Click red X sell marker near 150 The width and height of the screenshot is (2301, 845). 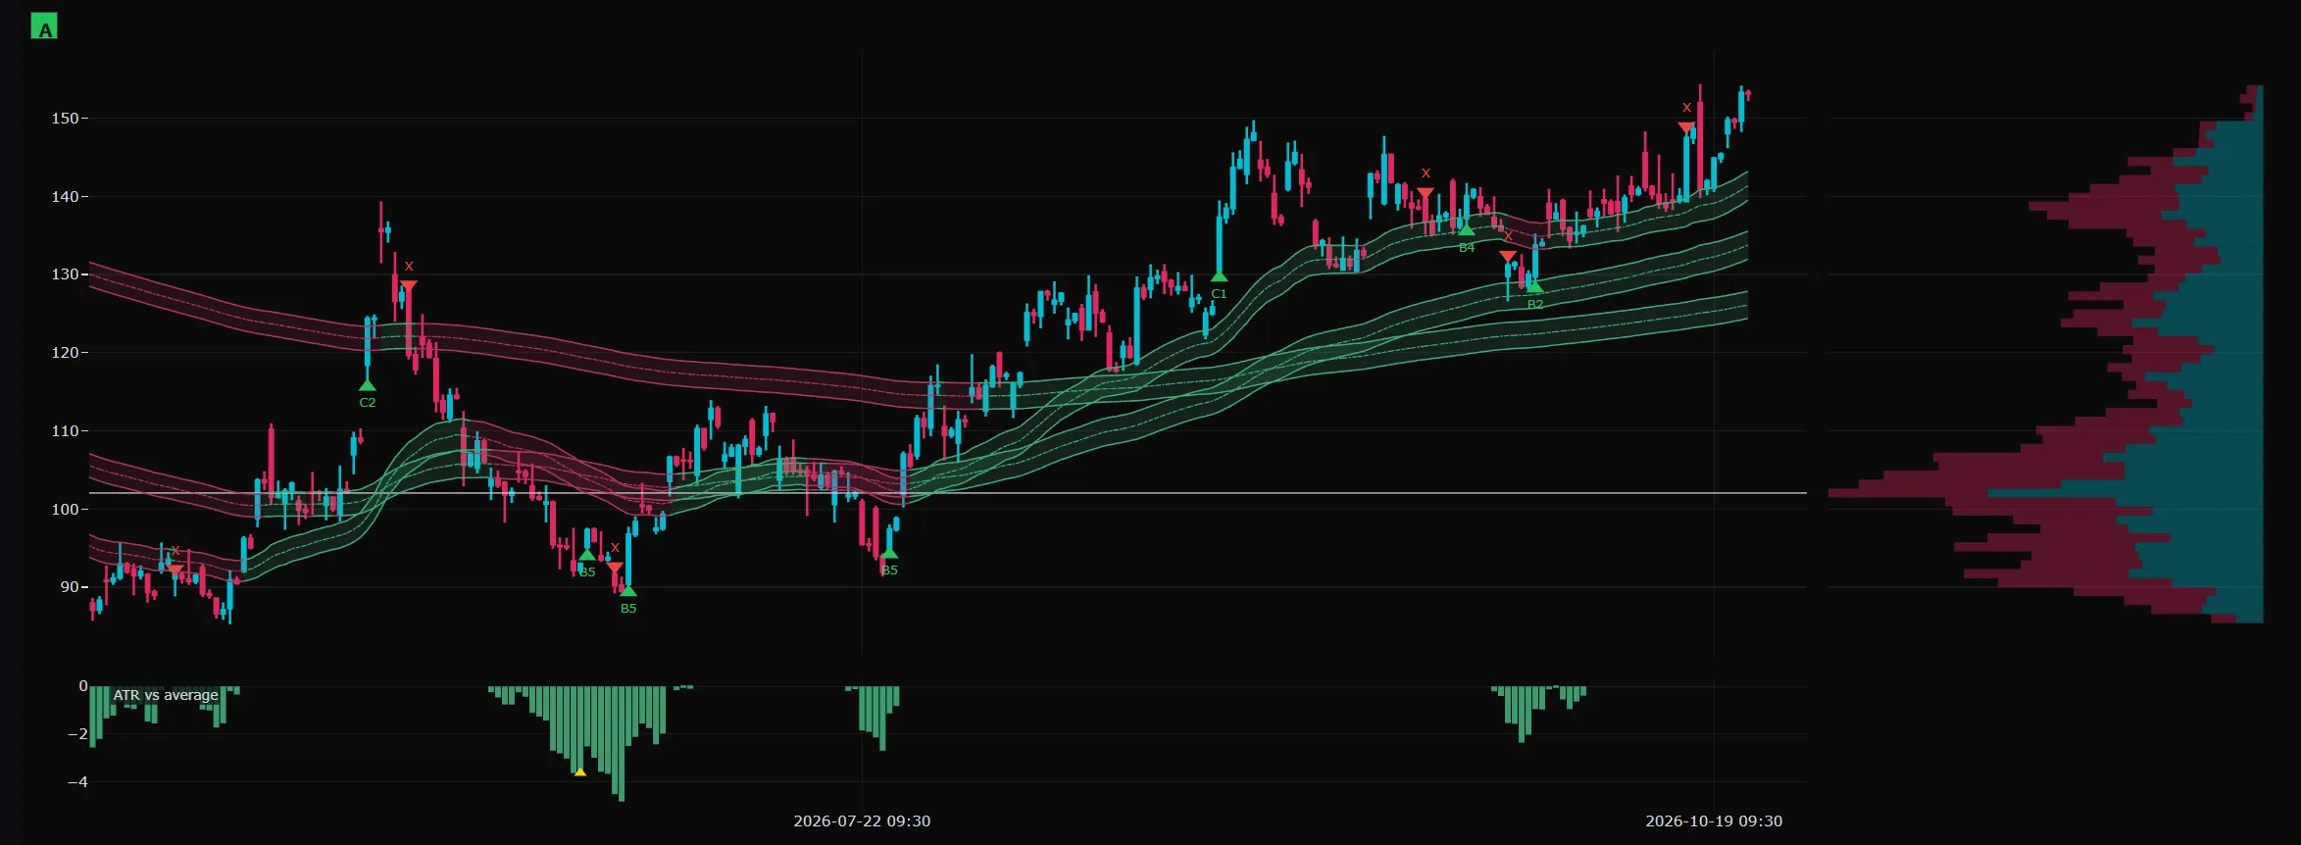(x=1686, y=127)
